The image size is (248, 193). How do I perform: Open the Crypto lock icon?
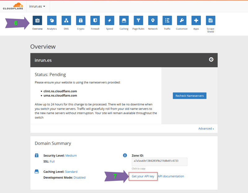point(81,20)
